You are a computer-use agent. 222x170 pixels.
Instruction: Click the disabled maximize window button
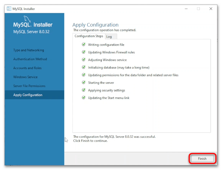coord(198,9)
